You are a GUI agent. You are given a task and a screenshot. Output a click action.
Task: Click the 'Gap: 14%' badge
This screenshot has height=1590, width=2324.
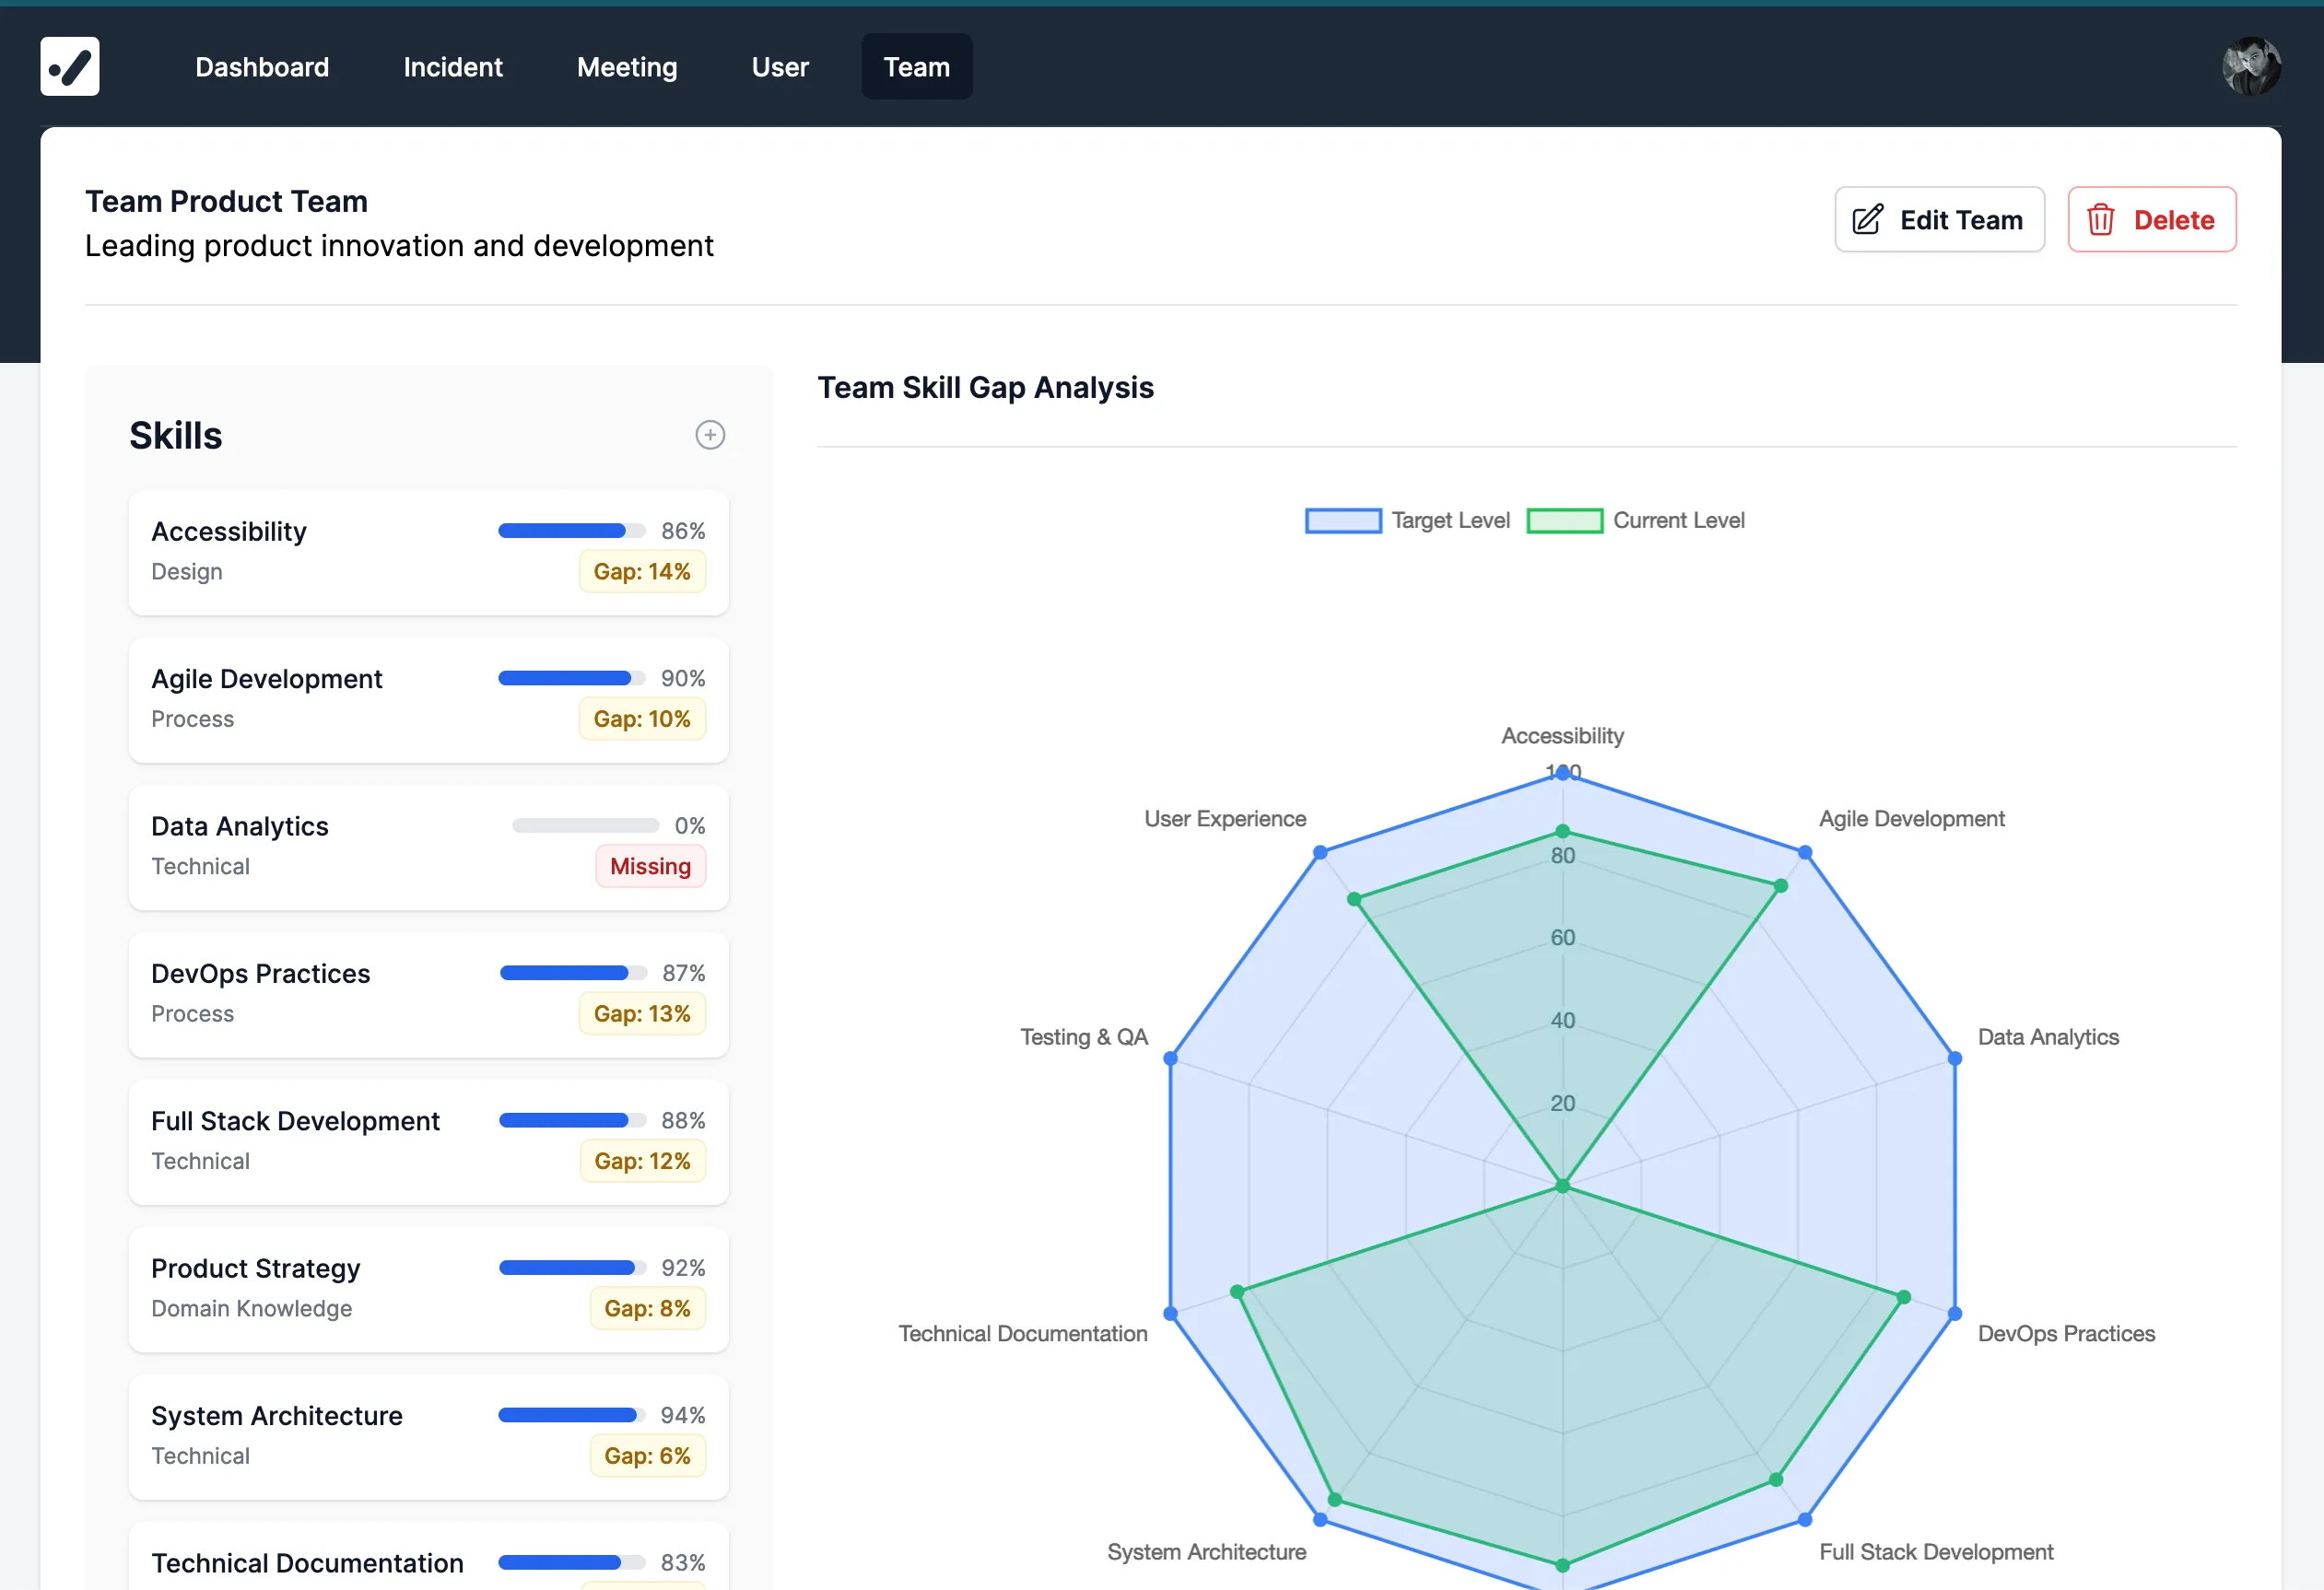(642, 572)
